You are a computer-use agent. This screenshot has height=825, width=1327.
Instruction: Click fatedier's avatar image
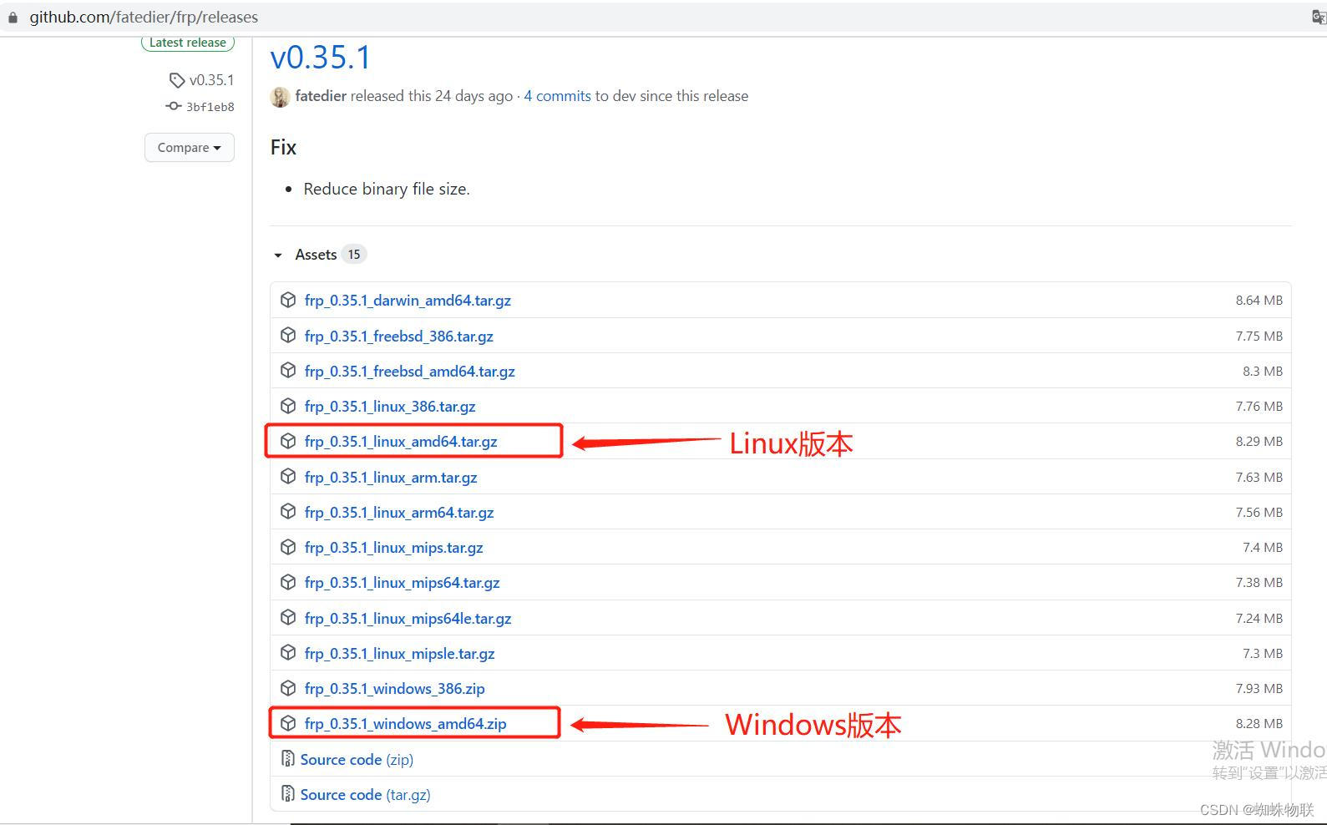(x=280, y=97)
